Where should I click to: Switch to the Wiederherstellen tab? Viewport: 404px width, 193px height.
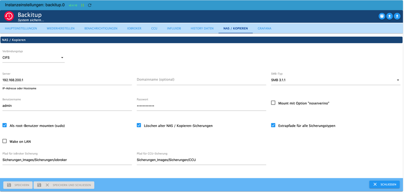point(61,28)
